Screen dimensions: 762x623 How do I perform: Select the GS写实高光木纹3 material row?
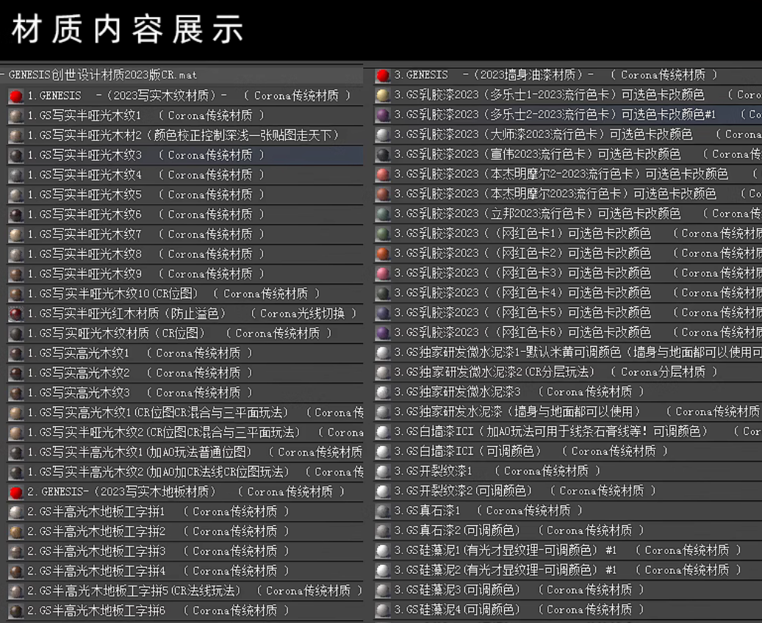[185, 392]
